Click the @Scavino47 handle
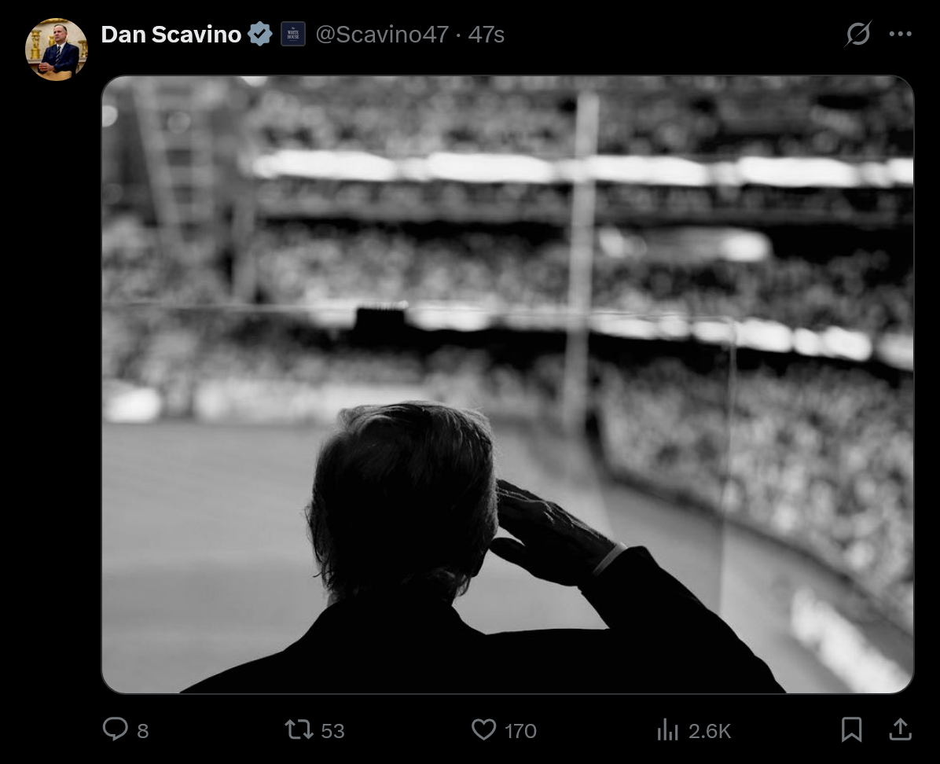 click(382, 35)
